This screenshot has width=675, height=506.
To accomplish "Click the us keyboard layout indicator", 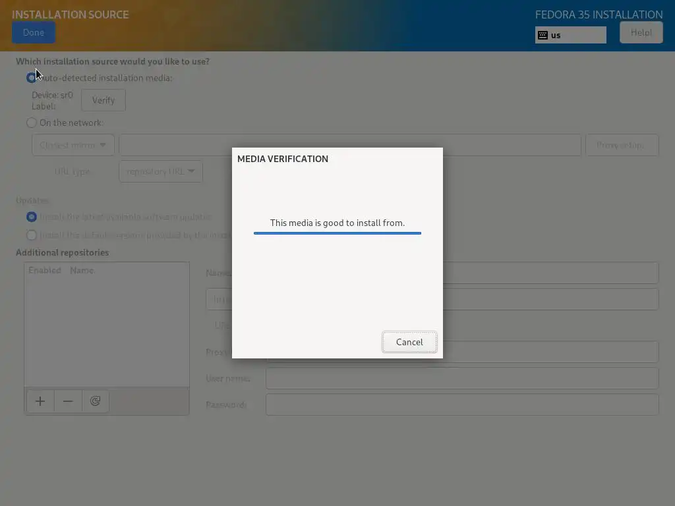I will point(570,36).
